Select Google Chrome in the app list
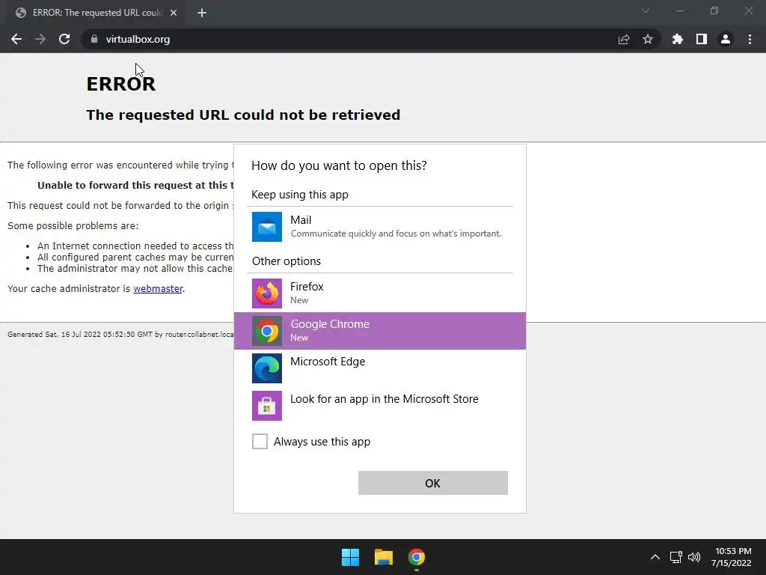 (380, 330)
